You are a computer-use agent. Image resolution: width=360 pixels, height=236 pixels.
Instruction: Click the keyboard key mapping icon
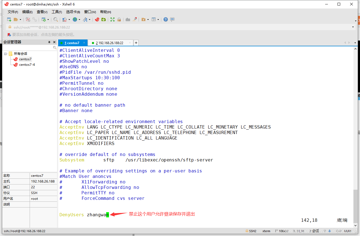tap(128, 19)
